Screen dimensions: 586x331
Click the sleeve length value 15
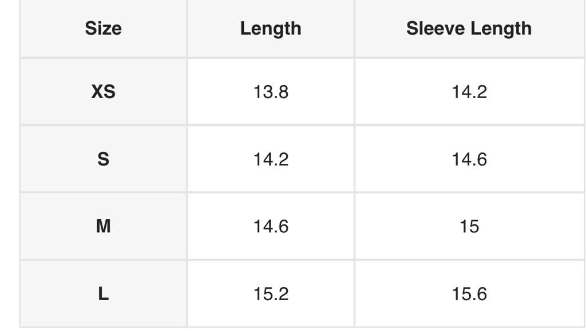pos(469,226)
